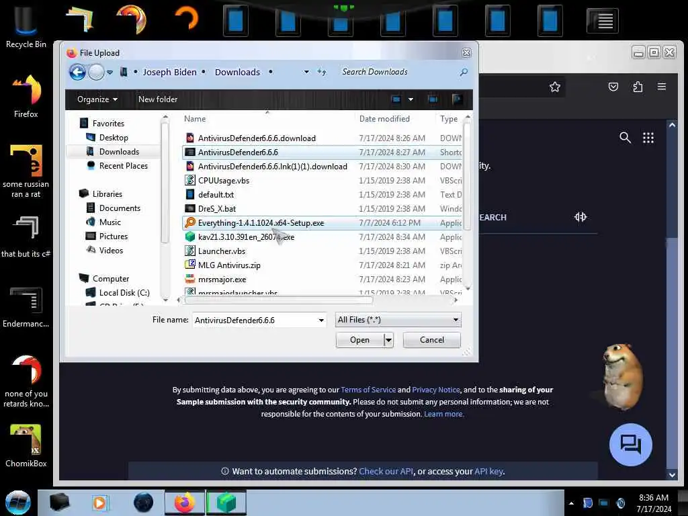
Task: Open the Firefox hamburger menu
Action: [662, 87]
